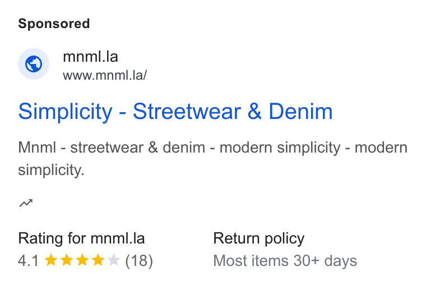Click the word Denim in headline
426x285 pixels.
(x=300, y=112)
